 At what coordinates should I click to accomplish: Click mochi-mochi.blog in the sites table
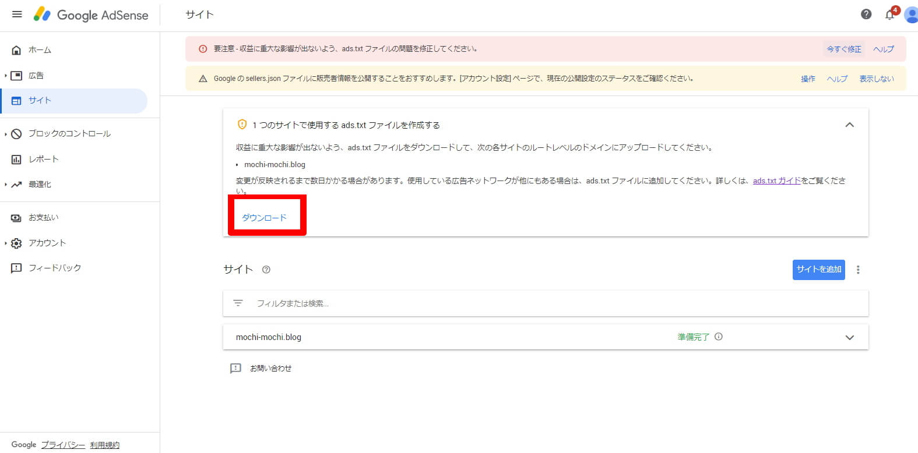(x=269, y=337)
